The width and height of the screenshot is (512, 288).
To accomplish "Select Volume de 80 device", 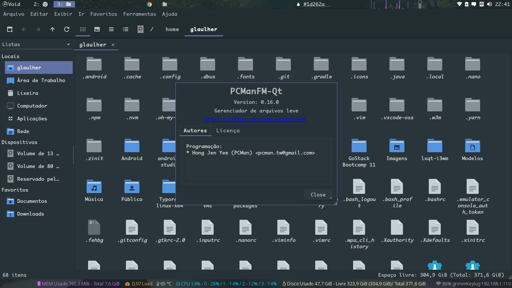I will coord(39,166).
